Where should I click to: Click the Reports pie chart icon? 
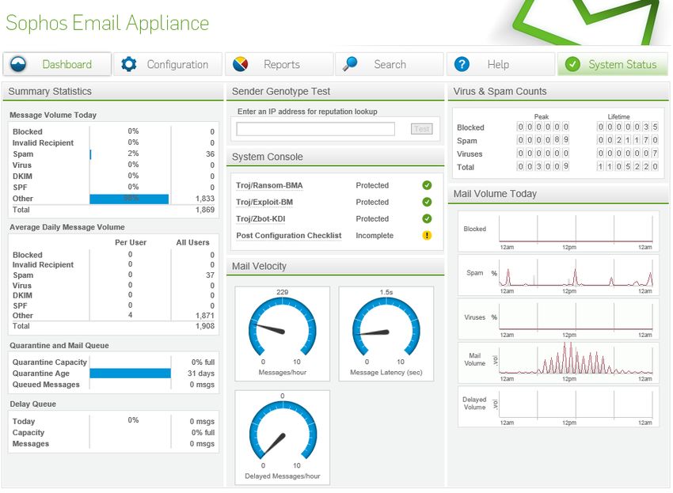click(241, 64)
